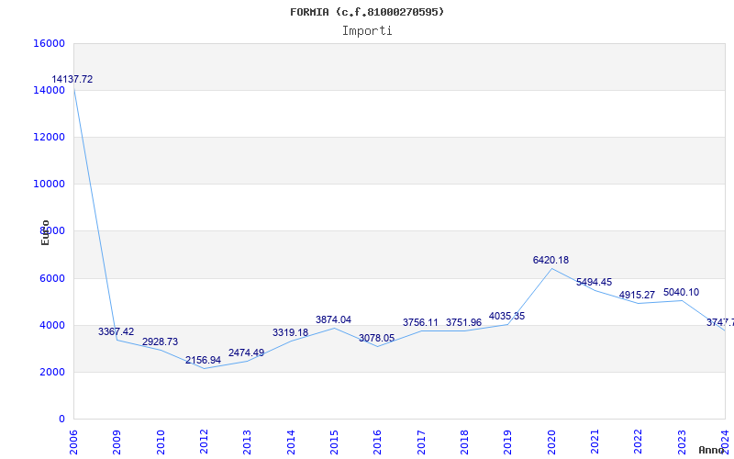
Task: Click the 2006 x-axis year label
Action: (73, 442)
